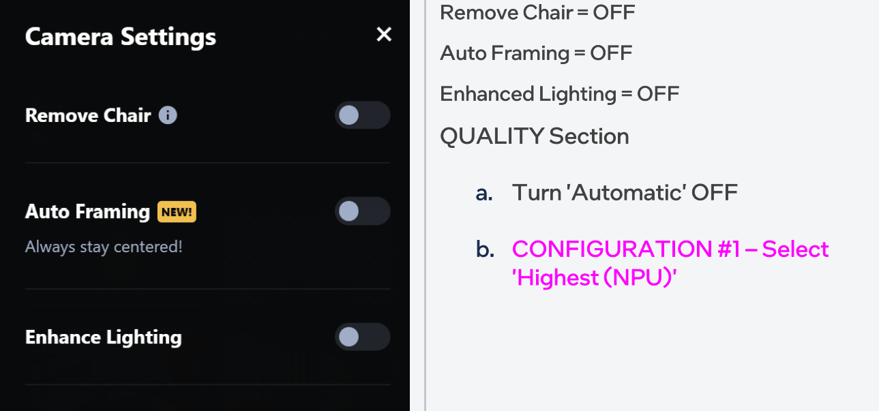Click the Enhance Lighting label
879x411 pixels.
coord(104,337)
